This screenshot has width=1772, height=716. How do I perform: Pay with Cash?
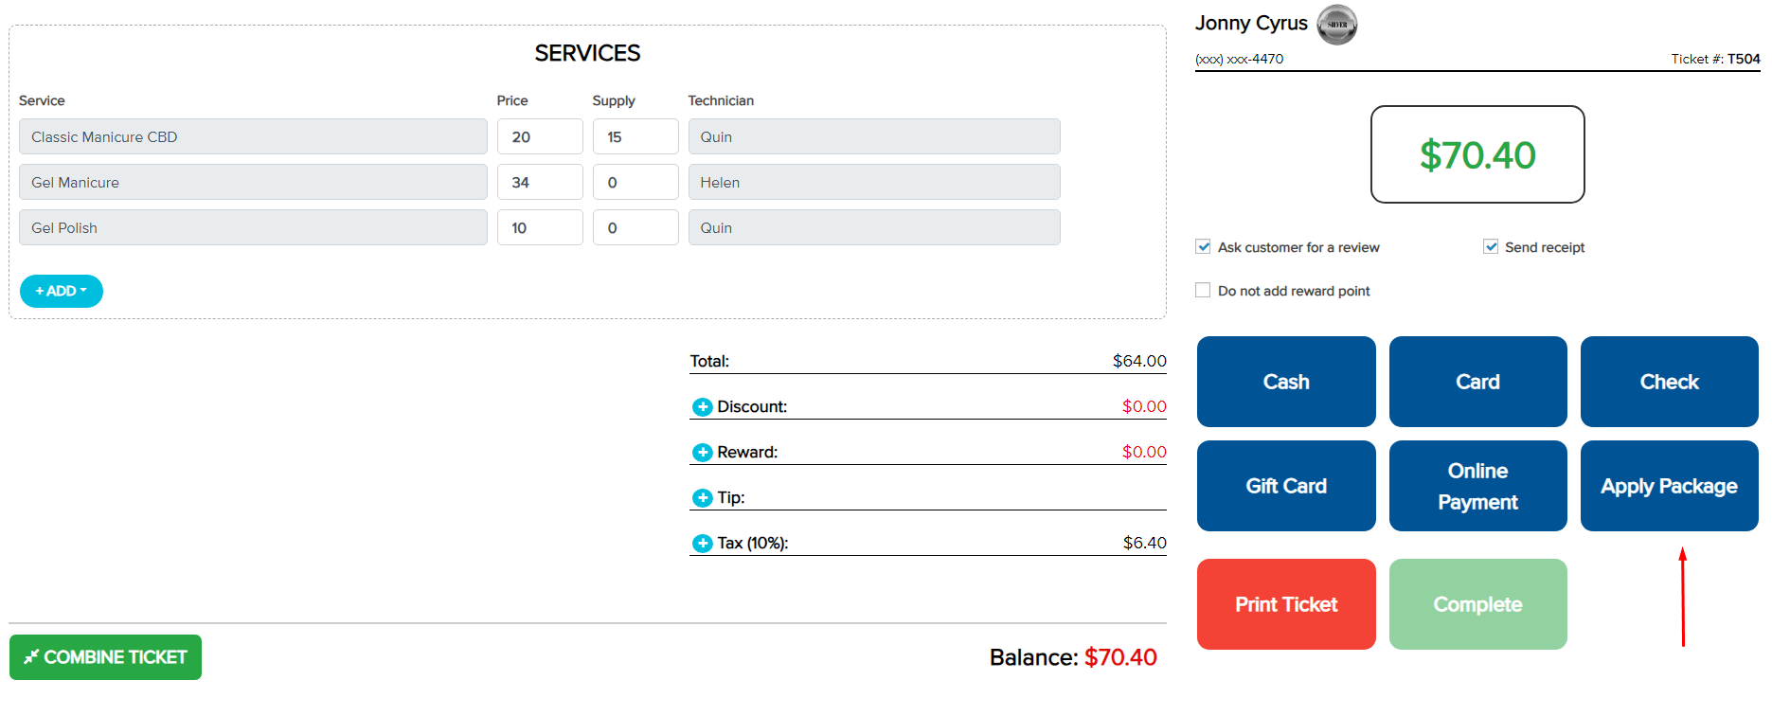(1285, 382)
